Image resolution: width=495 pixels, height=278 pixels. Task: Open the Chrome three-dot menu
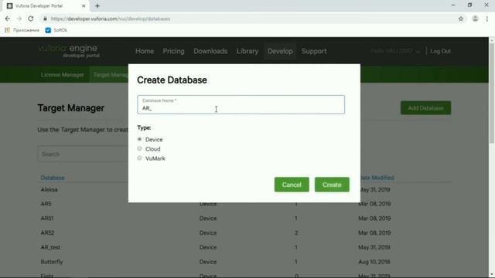[x=487, y=19]
